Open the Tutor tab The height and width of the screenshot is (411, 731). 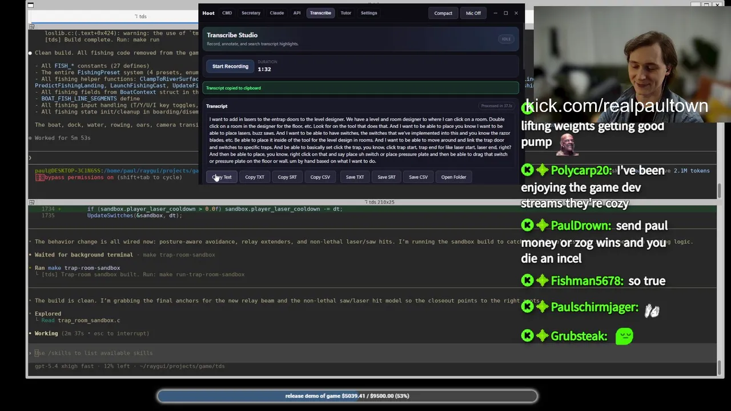click(x=346, y=13)
